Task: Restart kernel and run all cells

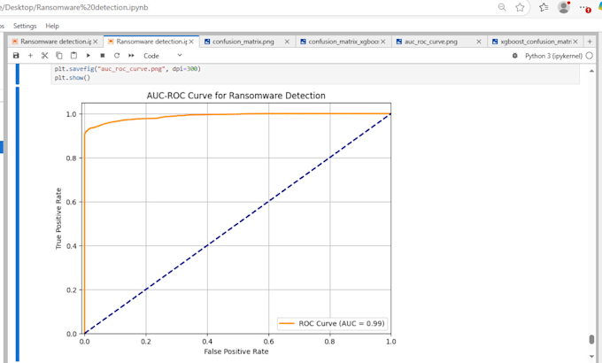Action: click(x=131, y=56)
